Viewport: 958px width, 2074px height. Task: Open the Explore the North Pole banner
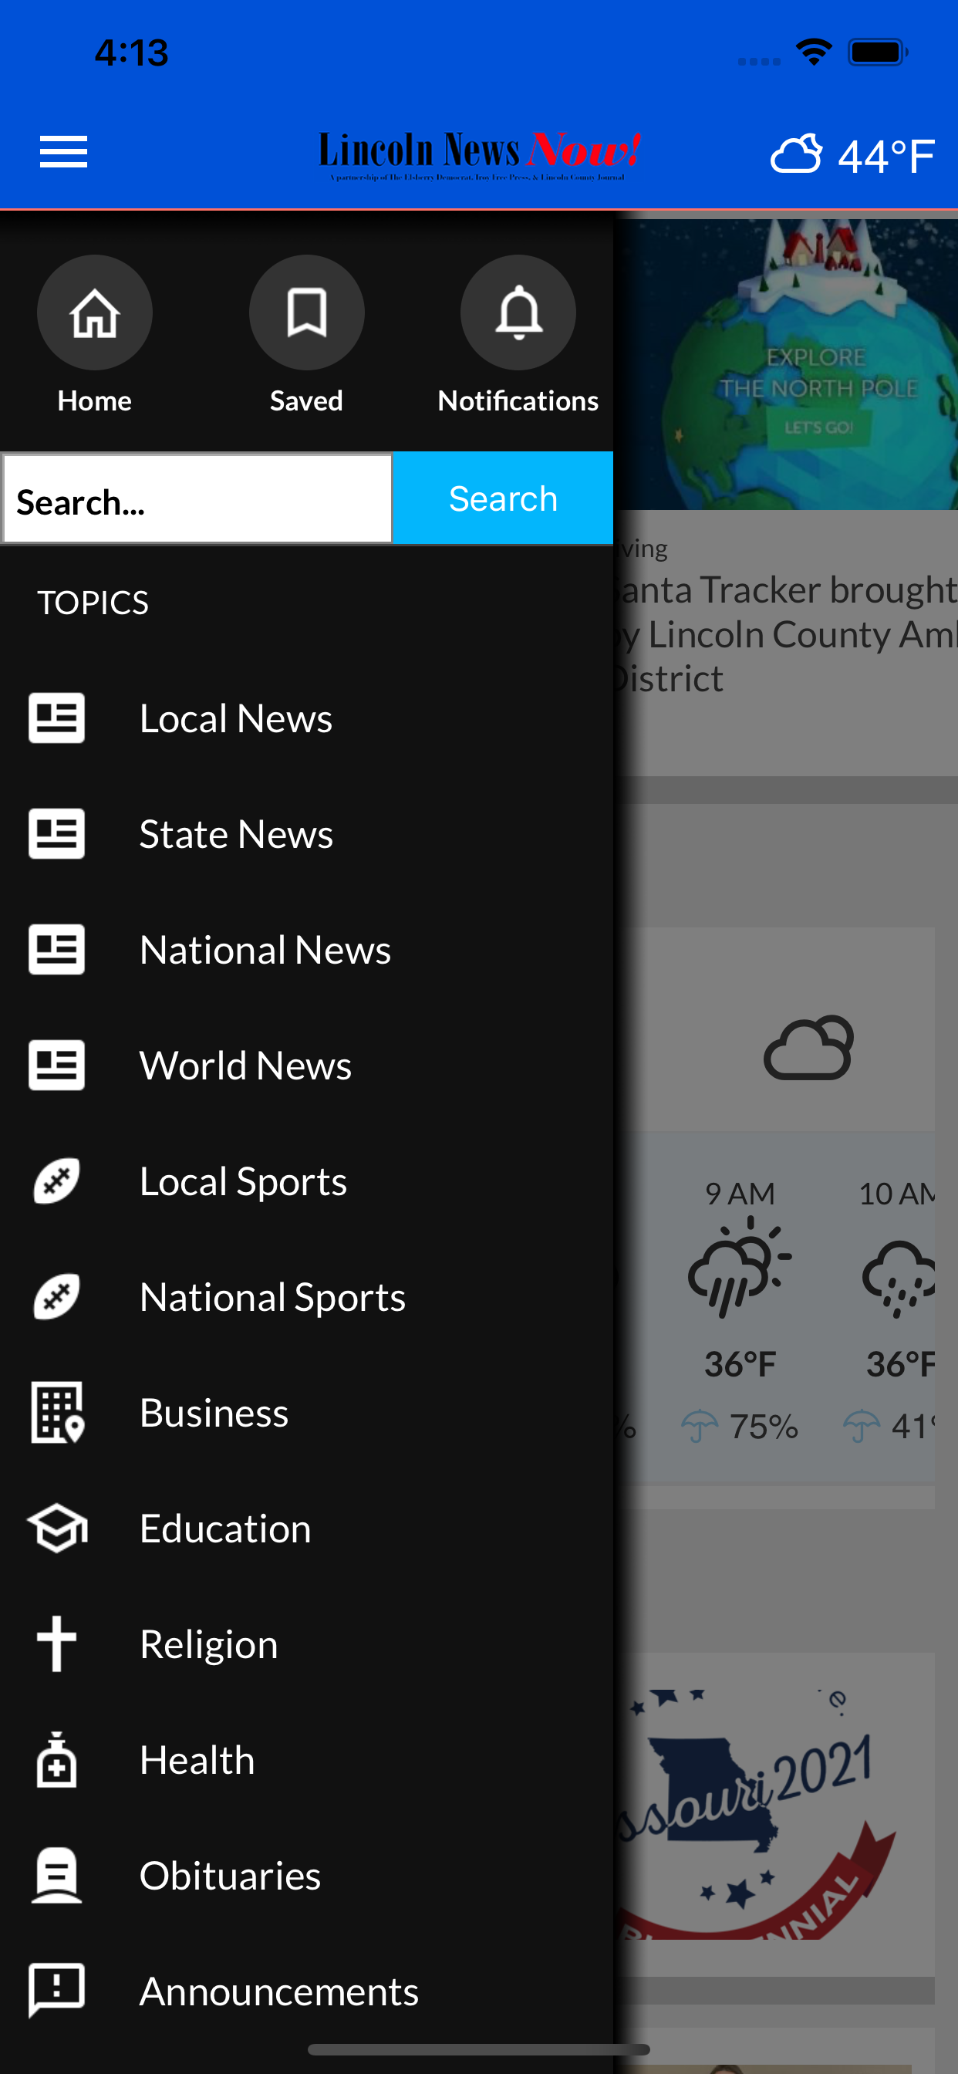[788, 364]
